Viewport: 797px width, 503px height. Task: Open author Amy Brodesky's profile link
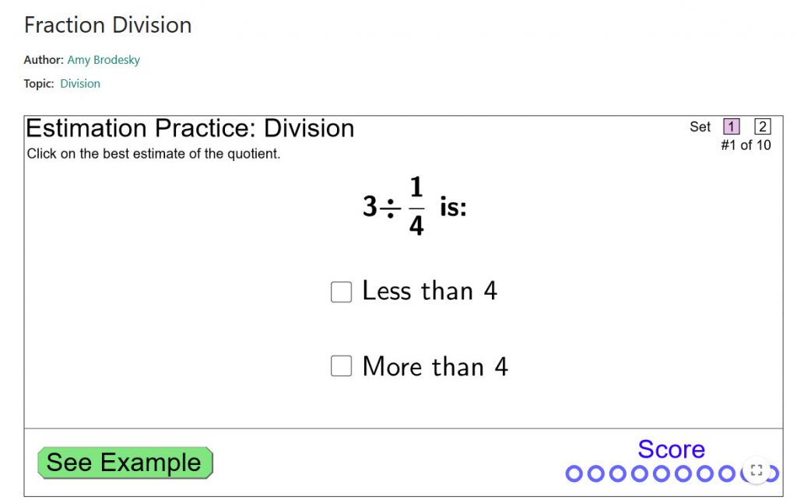tap(104, 60)
